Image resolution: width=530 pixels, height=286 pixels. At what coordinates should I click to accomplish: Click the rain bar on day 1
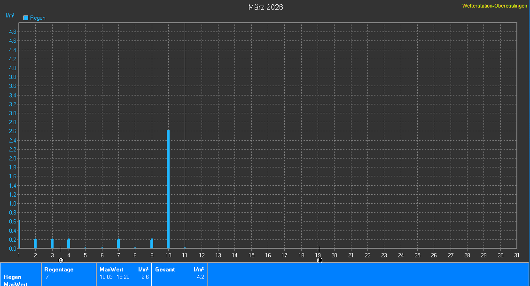(19, 234)
